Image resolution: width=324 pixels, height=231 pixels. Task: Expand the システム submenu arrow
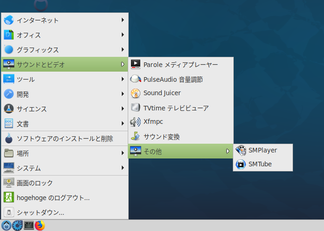point(123,168)
